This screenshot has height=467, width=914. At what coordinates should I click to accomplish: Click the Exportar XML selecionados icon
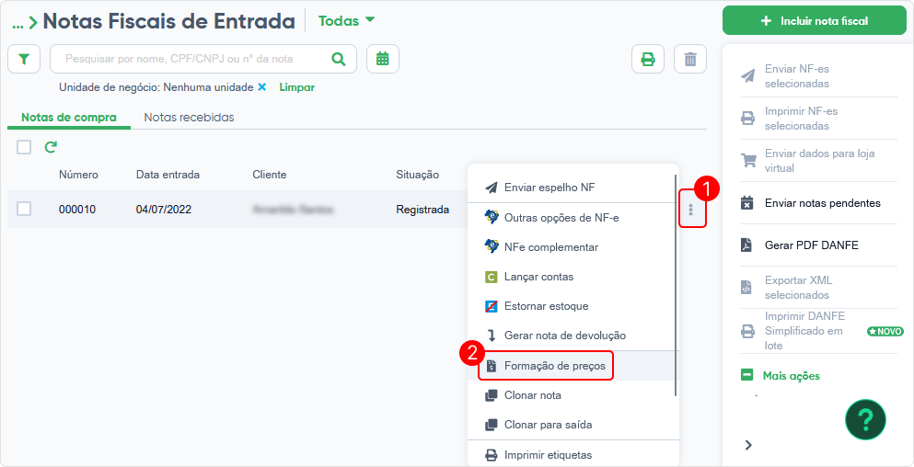click(746, 288)
